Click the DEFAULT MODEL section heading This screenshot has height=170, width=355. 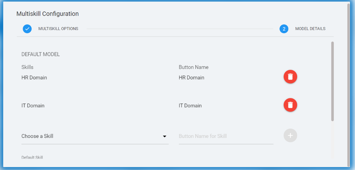tap(41, 54)
